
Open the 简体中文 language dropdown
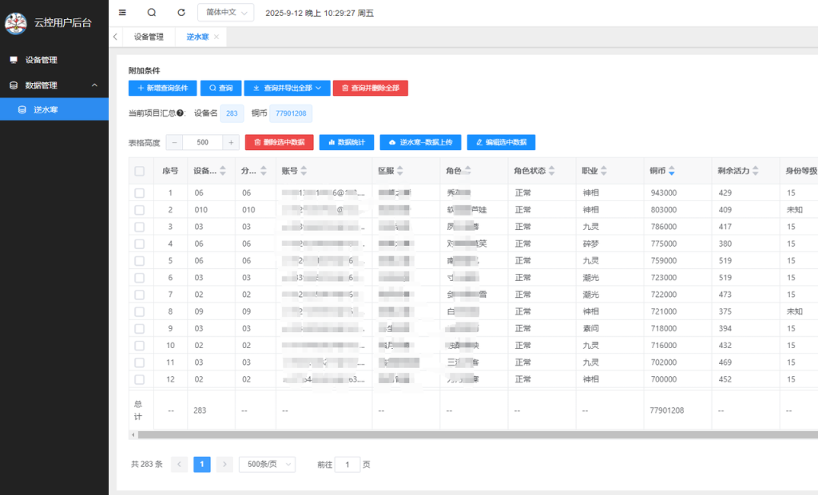[x=225, y=12]
